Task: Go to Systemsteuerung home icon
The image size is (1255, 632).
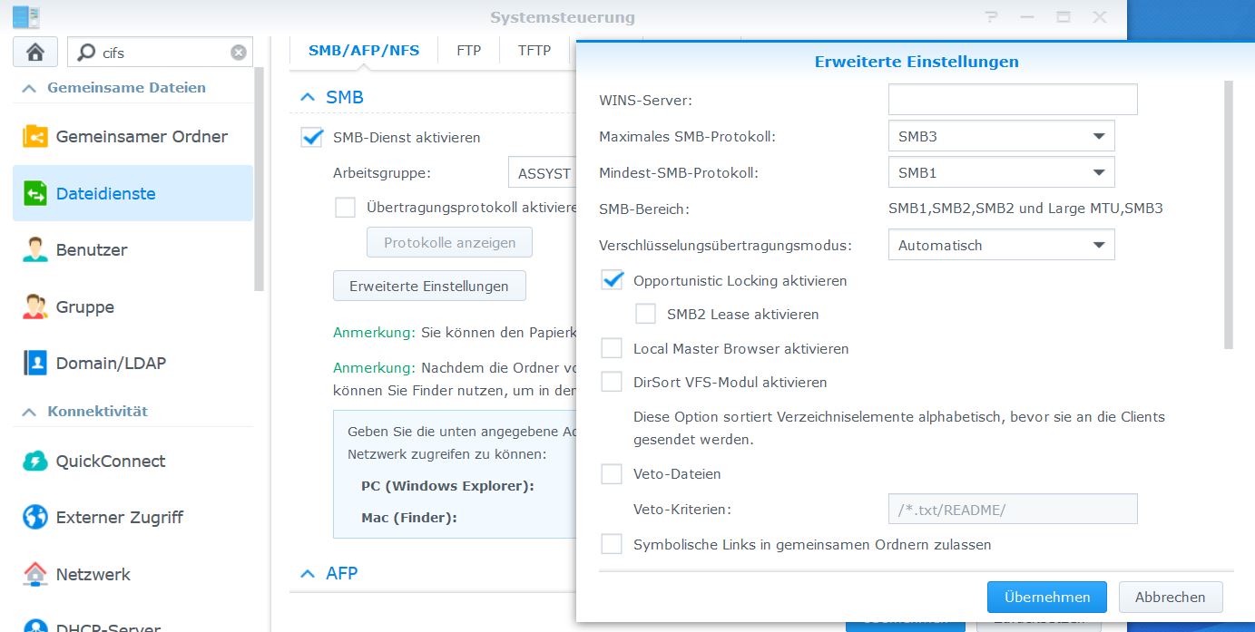Action: [x=35, y=53]
